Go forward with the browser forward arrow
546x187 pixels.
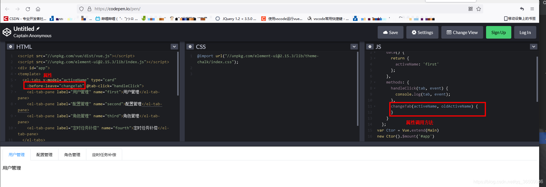tap(17, 9)
